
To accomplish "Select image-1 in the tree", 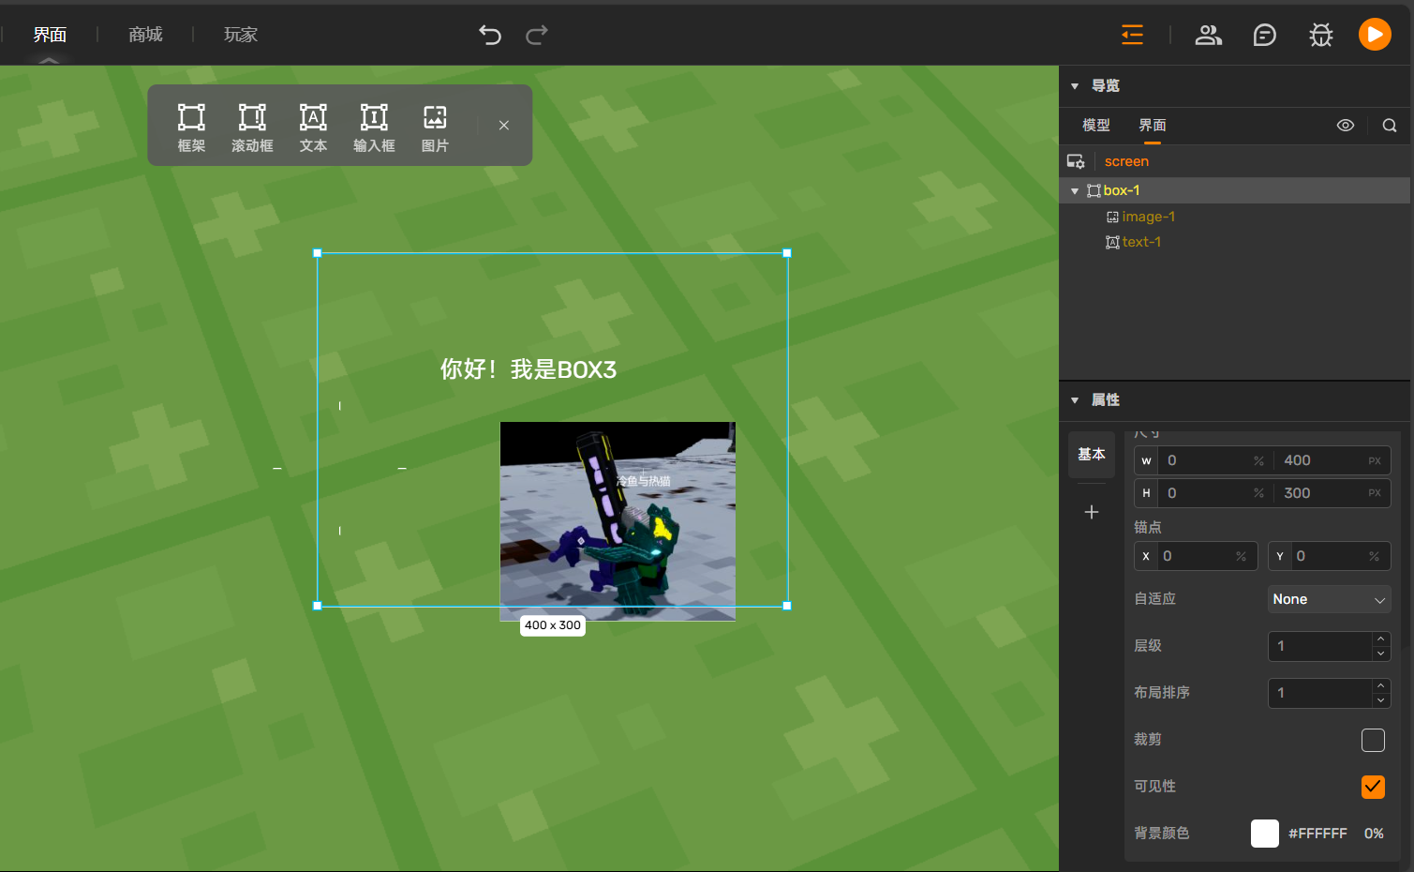I will pyautogui.click(x=1148, y=217).
